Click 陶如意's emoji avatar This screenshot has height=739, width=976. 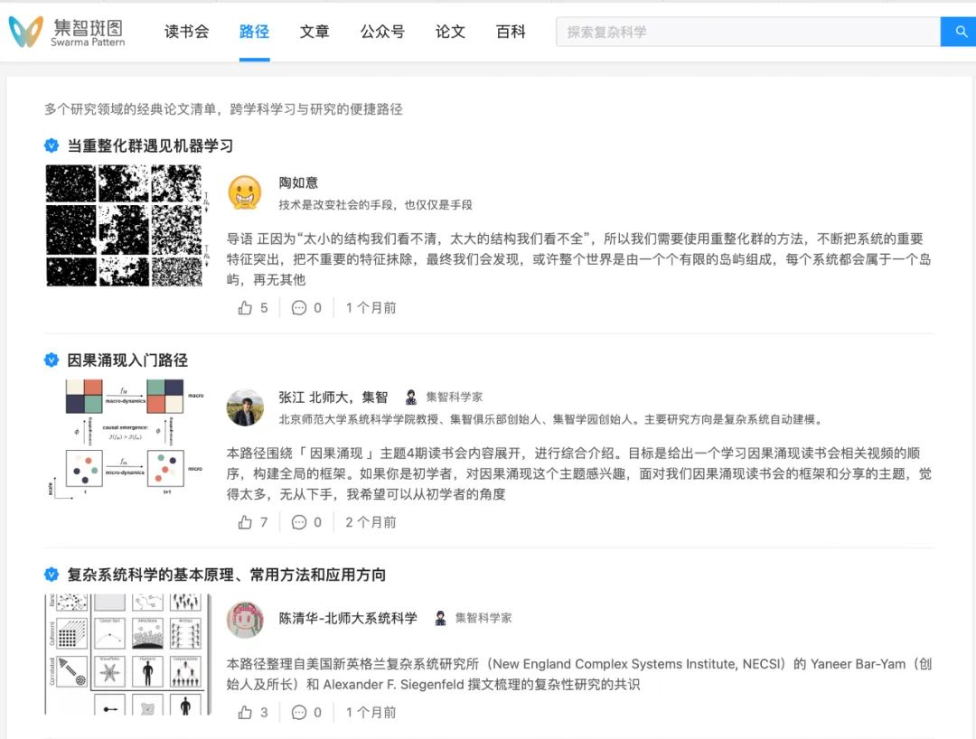pos(245,192)
